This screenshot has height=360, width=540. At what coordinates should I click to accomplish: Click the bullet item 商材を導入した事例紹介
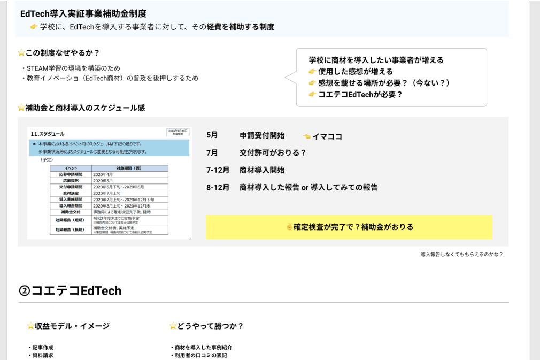coord(203,348)
